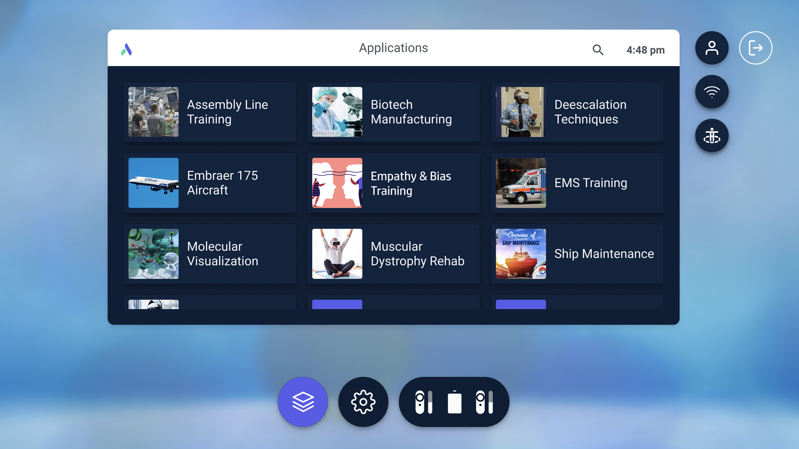Click the guardian boundary person icon
The height and width of the screenshot is (449, 799).
(x=712, y=136)
